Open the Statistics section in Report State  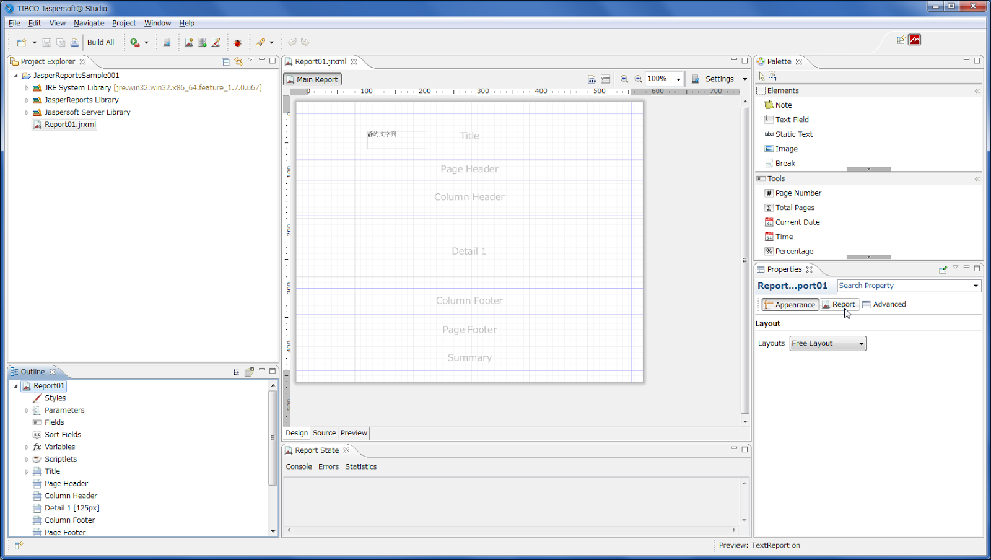(360, 467)
